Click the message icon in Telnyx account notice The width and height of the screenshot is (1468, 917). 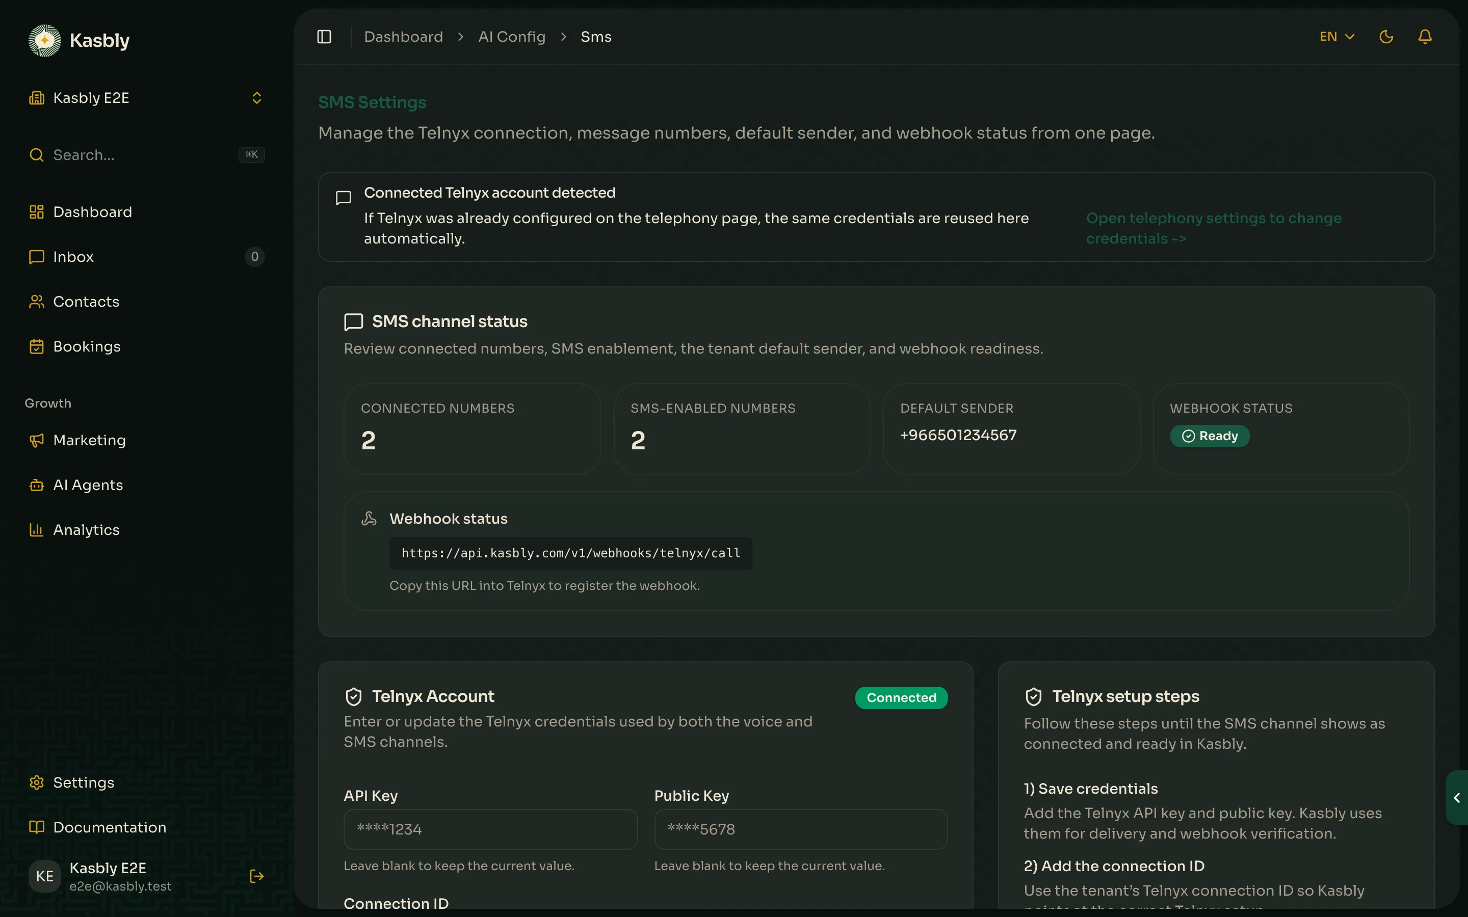(344, 198)
